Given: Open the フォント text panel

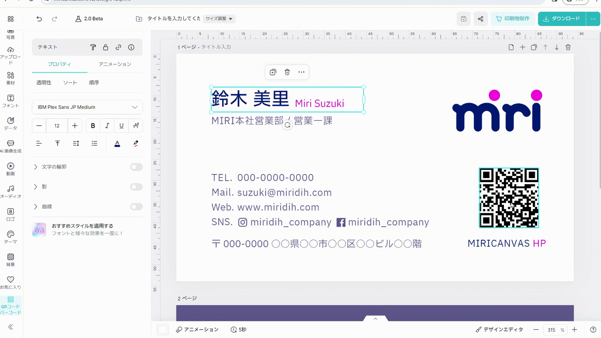Looking at the screenshot, I should [x=11, y=101].
